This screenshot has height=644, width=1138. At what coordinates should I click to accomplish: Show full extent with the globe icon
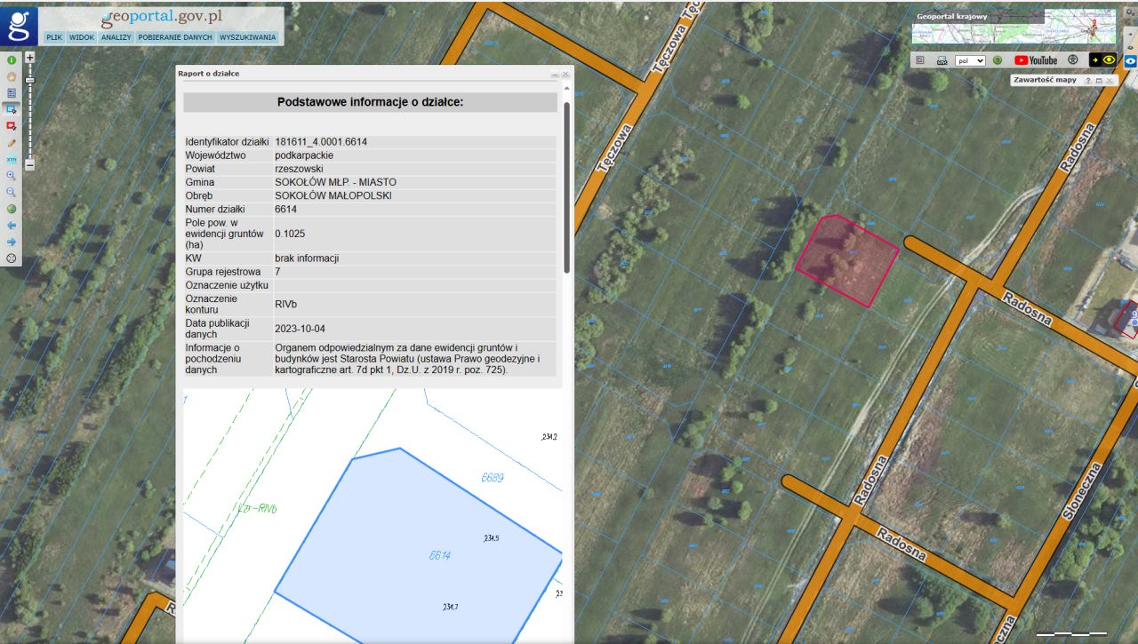click(12, 209)
